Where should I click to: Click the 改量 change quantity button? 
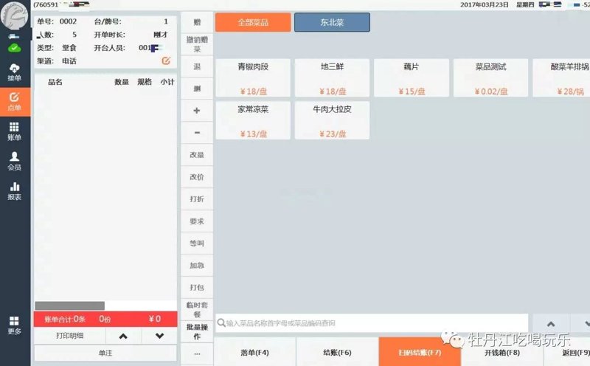click(x=197, y=155)
